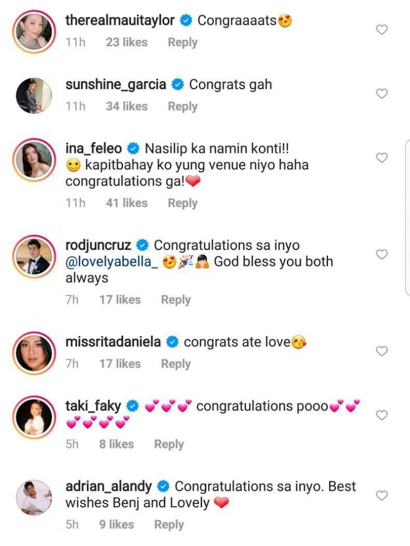Tap the heart on sunshine_garcia's comment
410x546 pixels.
pos(382,94)
